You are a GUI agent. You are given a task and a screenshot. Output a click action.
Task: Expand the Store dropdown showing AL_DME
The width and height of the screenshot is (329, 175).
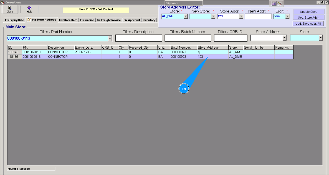click(186, 16)
